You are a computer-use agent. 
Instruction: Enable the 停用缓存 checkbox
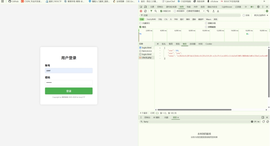175,11
